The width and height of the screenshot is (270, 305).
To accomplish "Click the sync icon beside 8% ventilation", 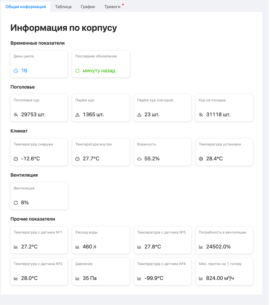I will pyautogui.click(x=16, y=203).
